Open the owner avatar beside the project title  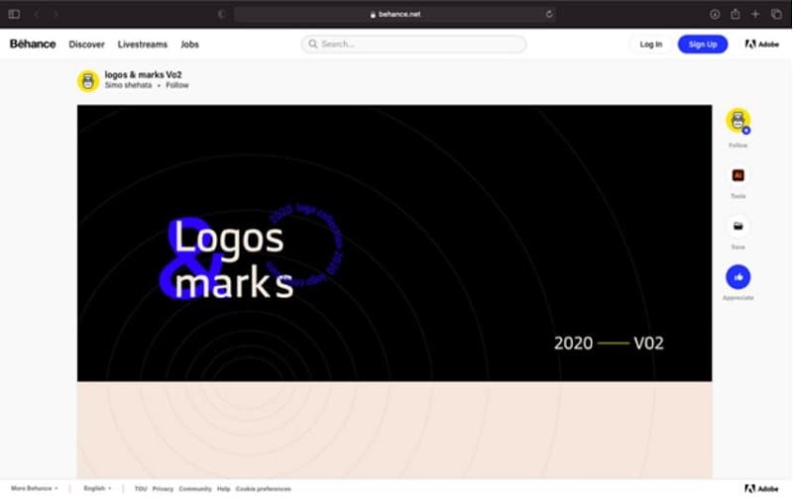click(x=88, y=81)
